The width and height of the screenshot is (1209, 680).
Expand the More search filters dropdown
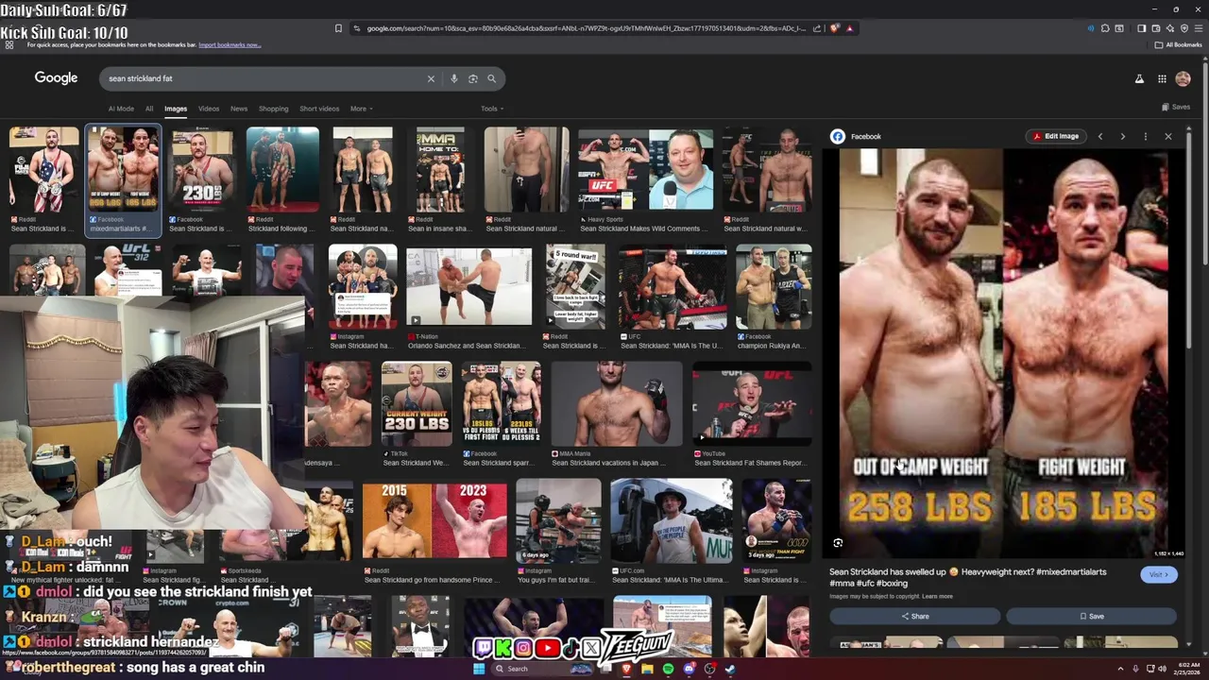pos(361,109)
